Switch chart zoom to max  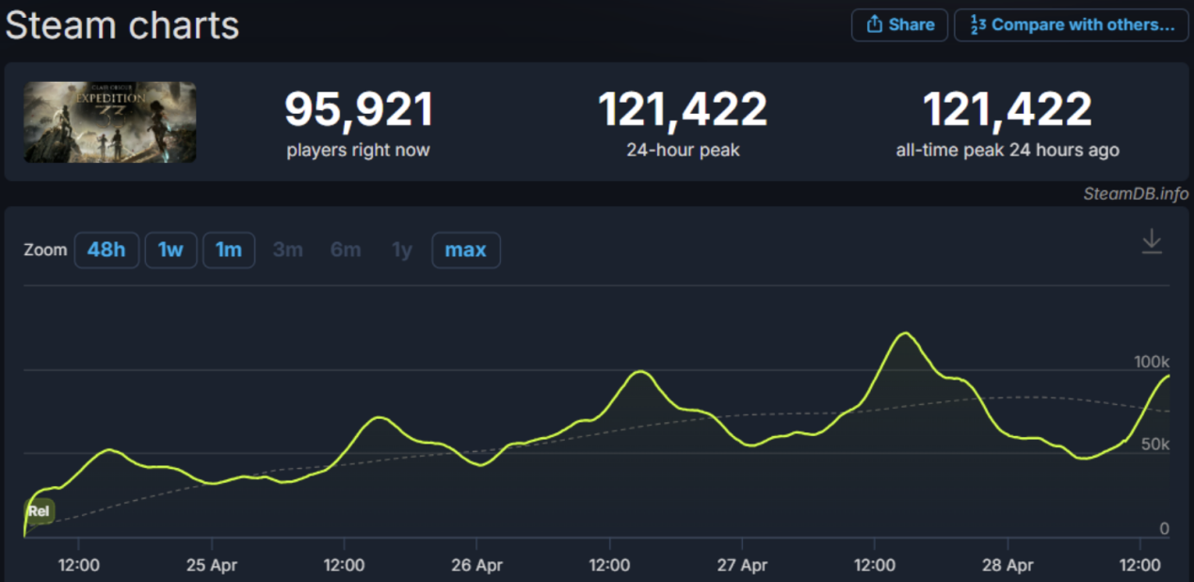[x=466, y=250]
